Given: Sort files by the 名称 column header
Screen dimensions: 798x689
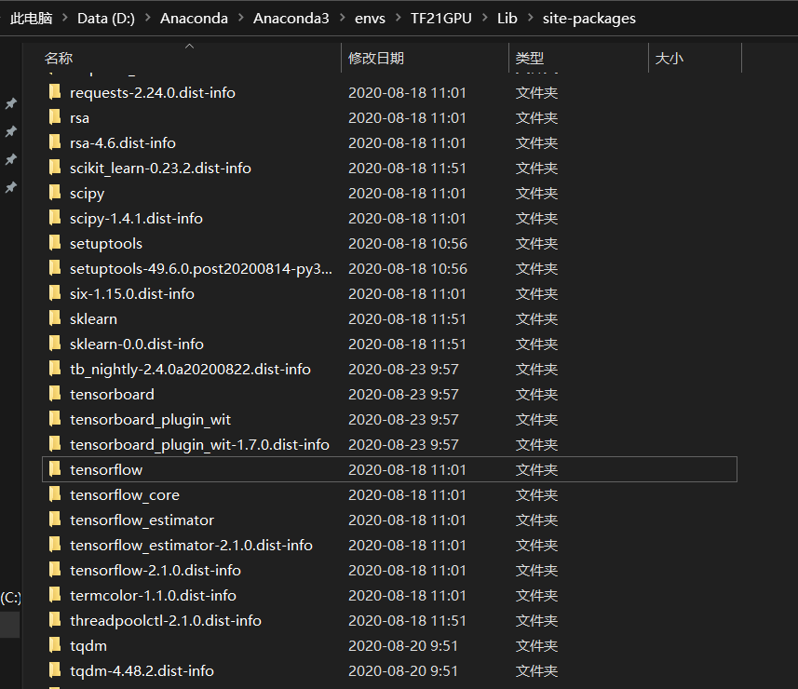Looking at the screenshot, I should [59, 58].
